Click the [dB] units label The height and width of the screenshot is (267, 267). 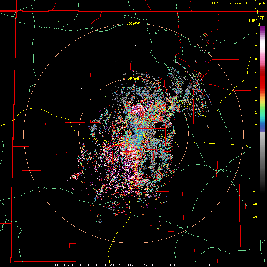pos(253,21)
